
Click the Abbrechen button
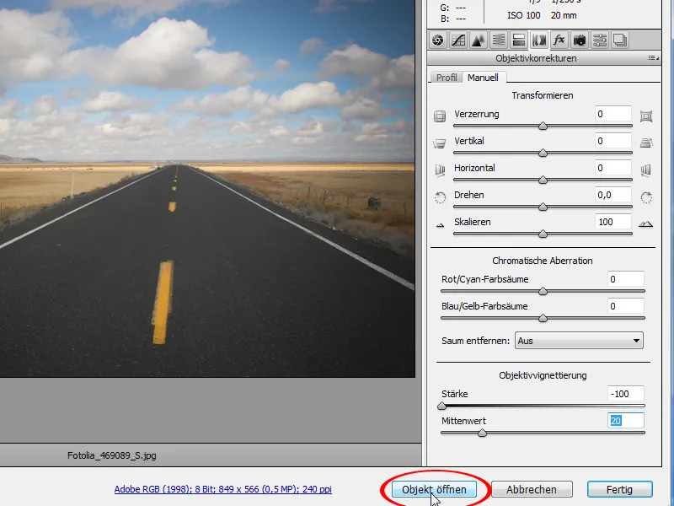click(x=532, y=490)
